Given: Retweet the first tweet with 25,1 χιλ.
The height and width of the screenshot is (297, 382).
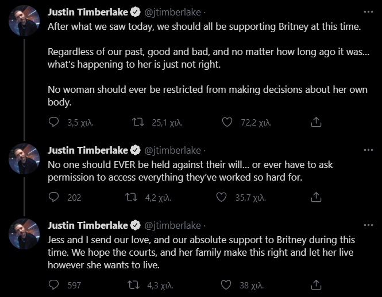Looking at the screenshot, I should point(138,122).
